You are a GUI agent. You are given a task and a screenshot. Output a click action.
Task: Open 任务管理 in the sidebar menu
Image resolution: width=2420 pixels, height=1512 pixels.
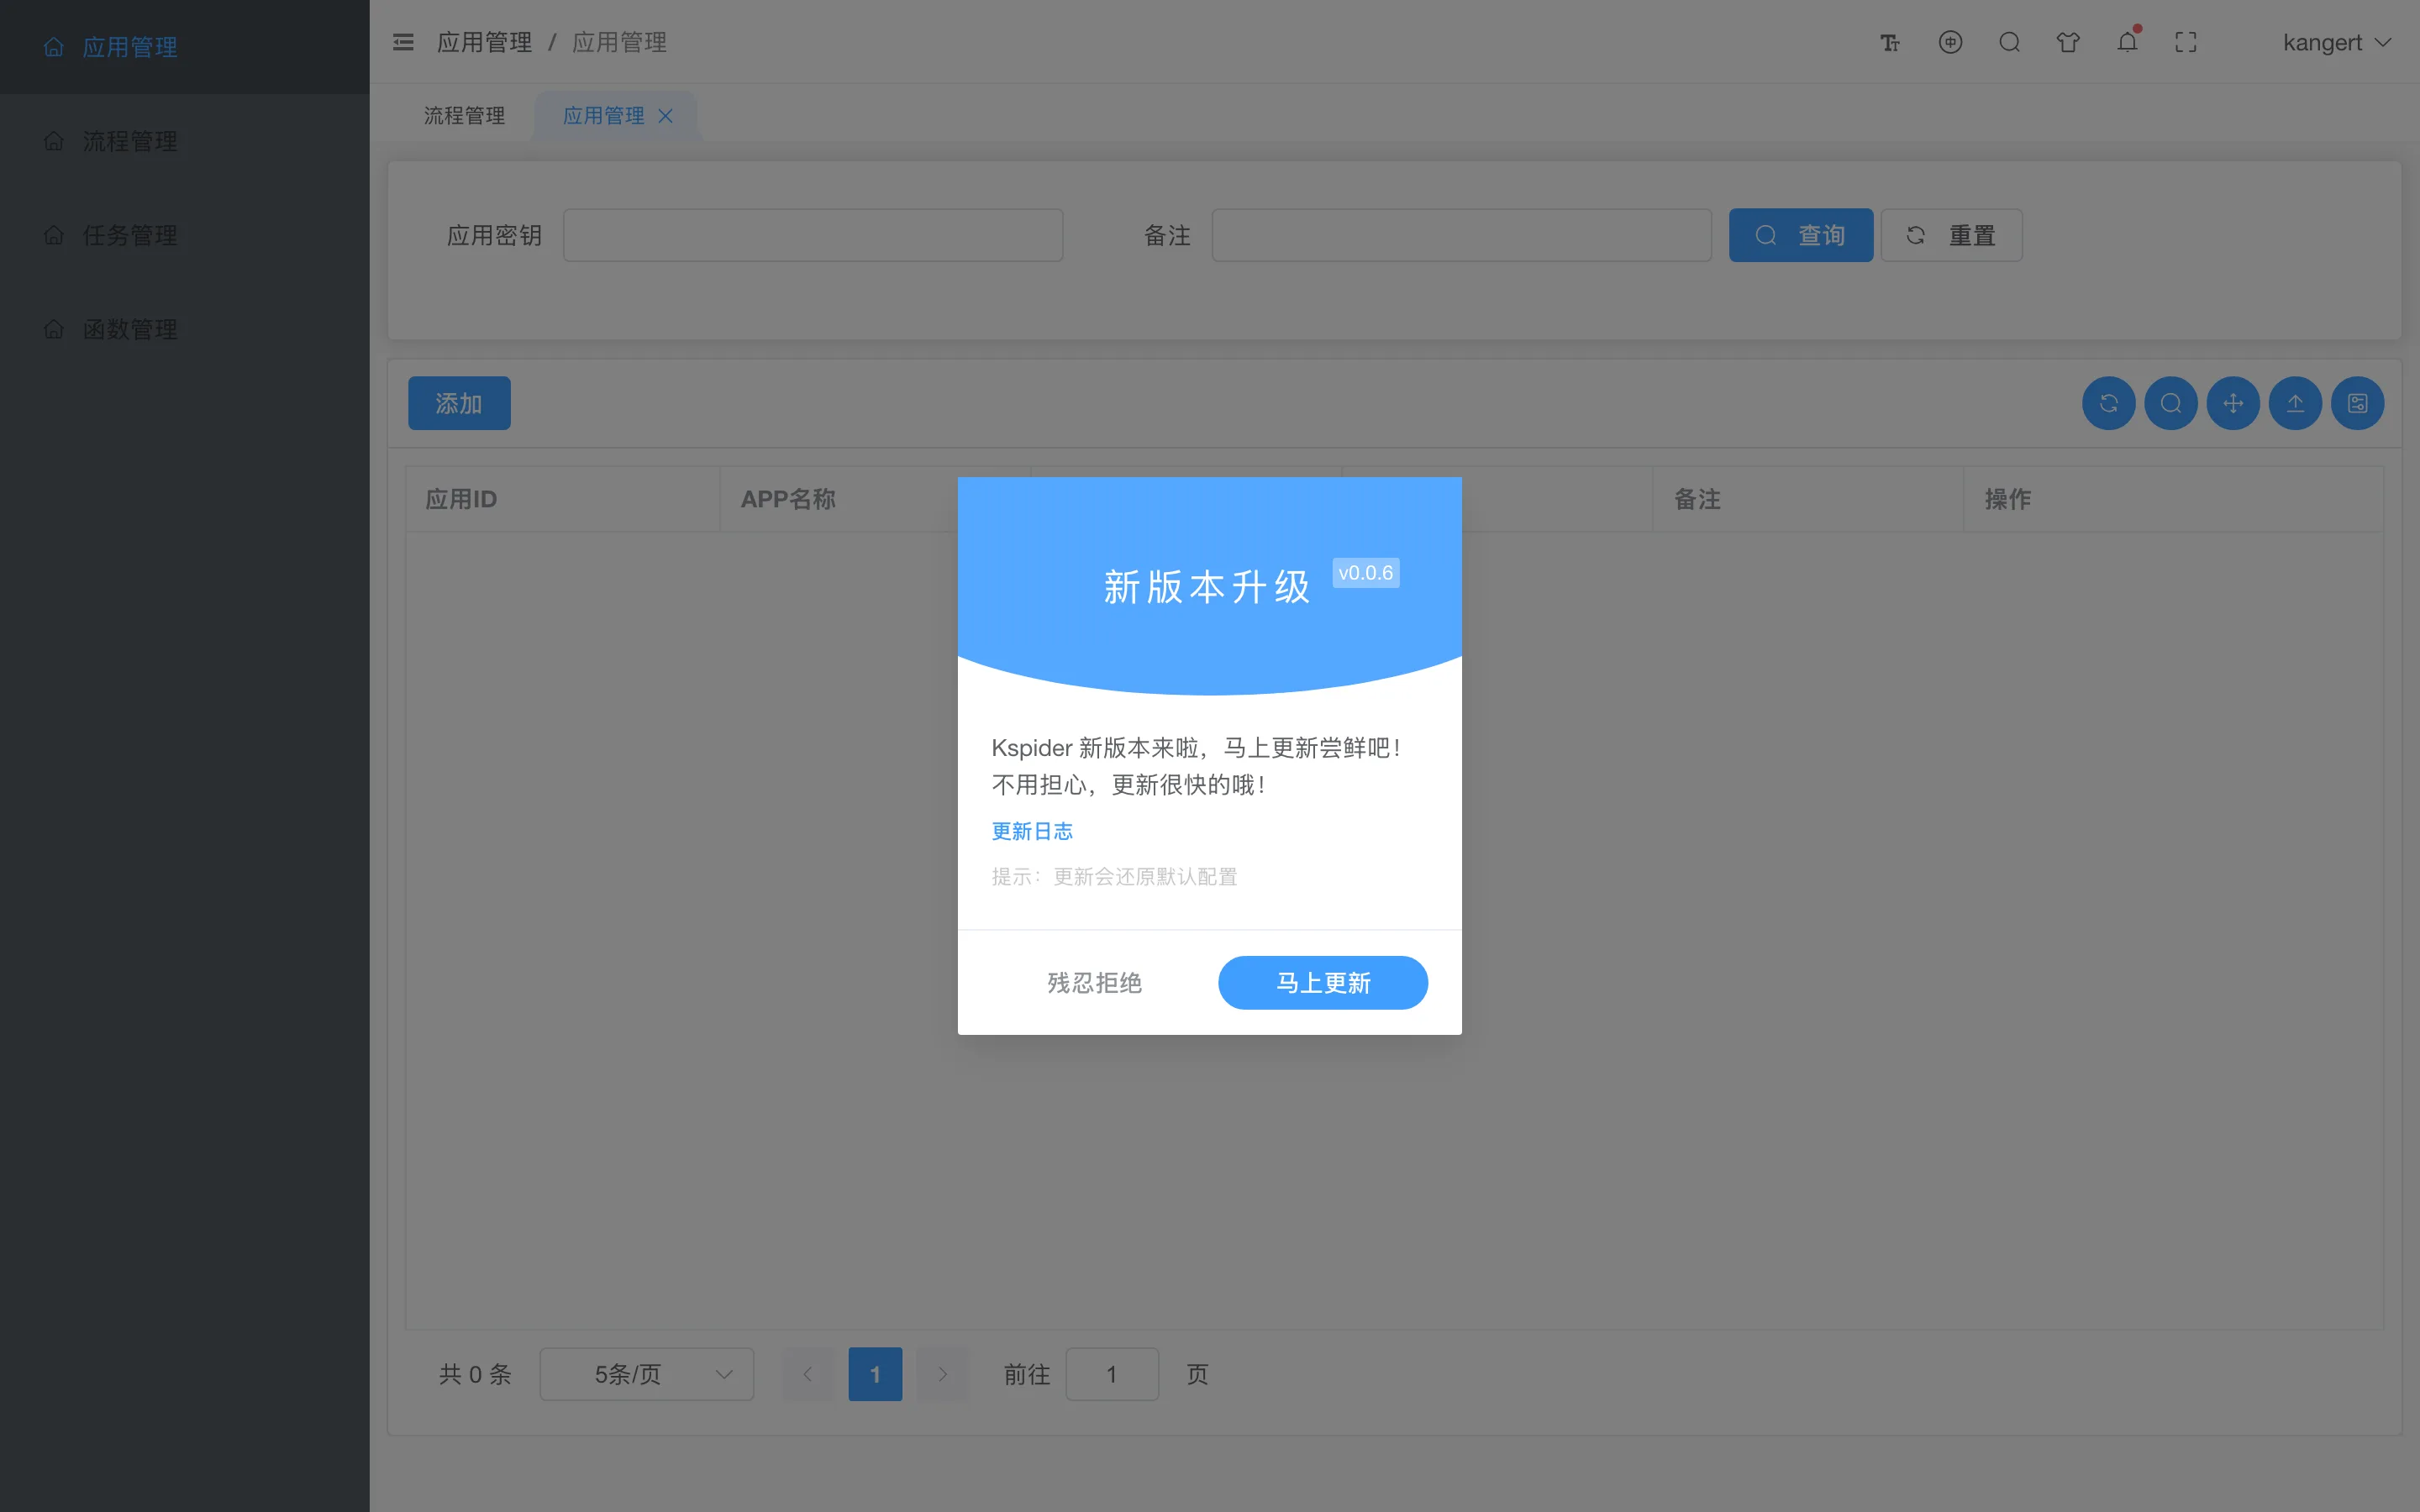click(185, 235)
